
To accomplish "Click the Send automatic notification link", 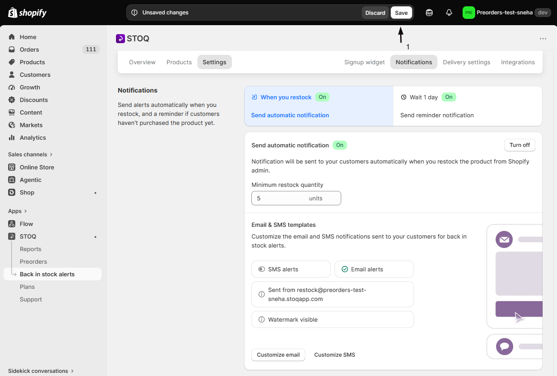I will (x=290, y=115).
